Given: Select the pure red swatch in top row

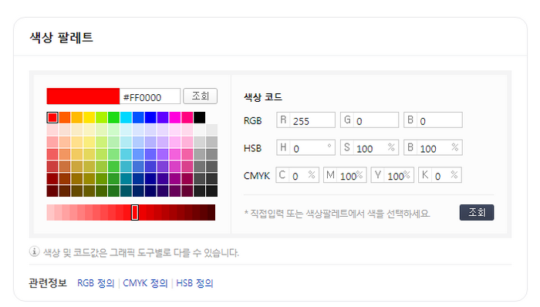Looking at the screenshot, I should point(52,118).
